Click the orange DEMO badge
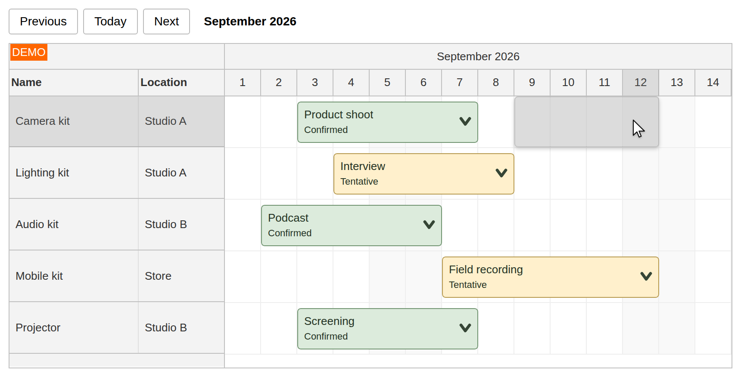 29,52
